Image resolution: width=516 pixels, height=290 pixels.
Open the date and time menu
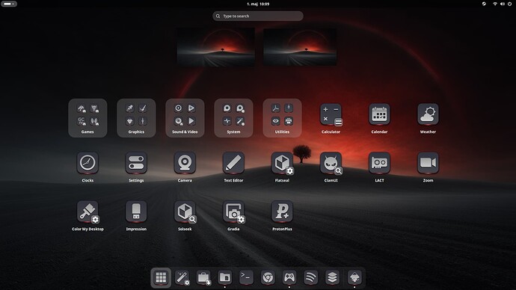[258, 4]
